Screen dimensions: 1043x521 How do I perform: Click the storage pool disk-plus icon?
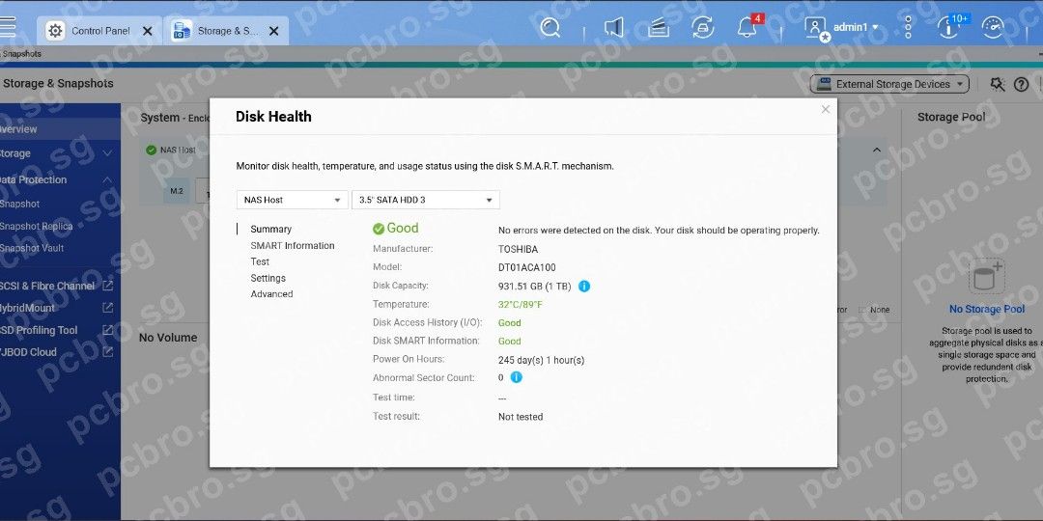(x=986, y=275)
